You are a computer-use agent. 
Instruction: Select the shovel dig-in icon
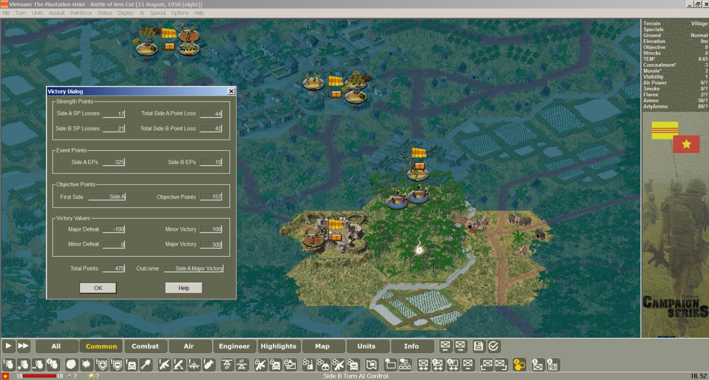146,365
